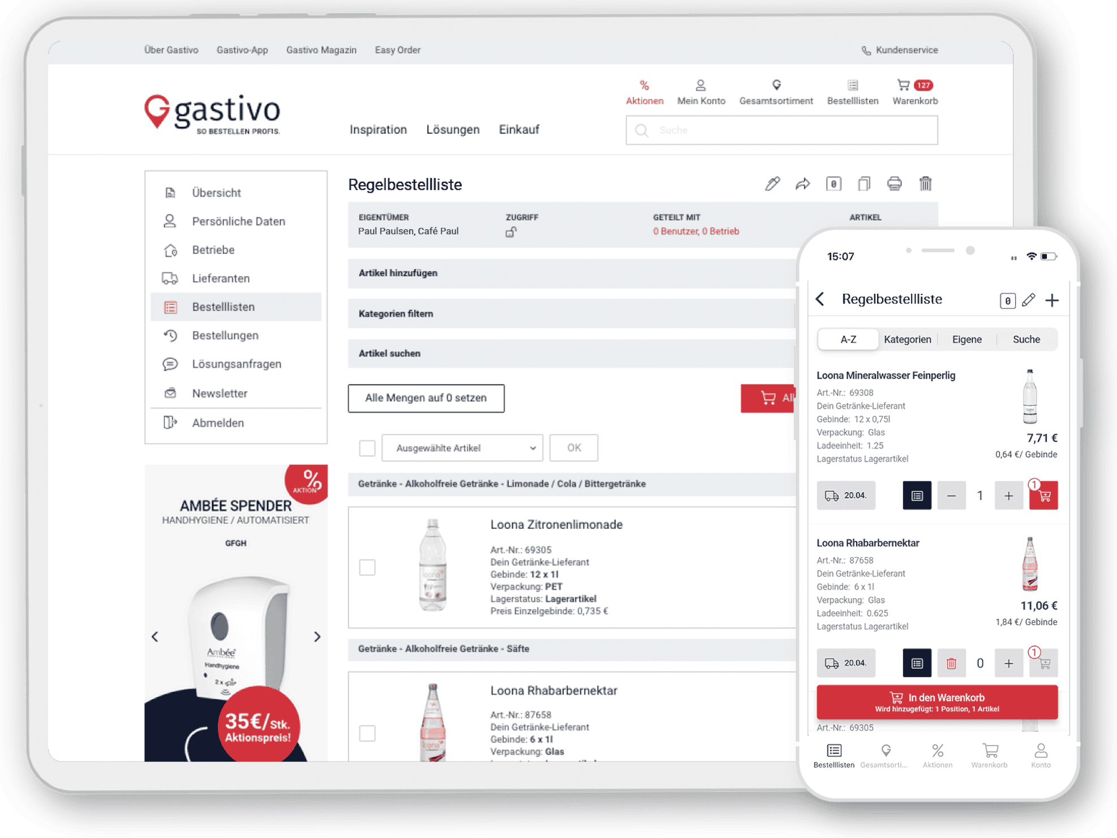Viewport: 1117px width, 838px height.
Task: Tap red cart button for Loona Mineralwasser
Action: pos(1043,495)
